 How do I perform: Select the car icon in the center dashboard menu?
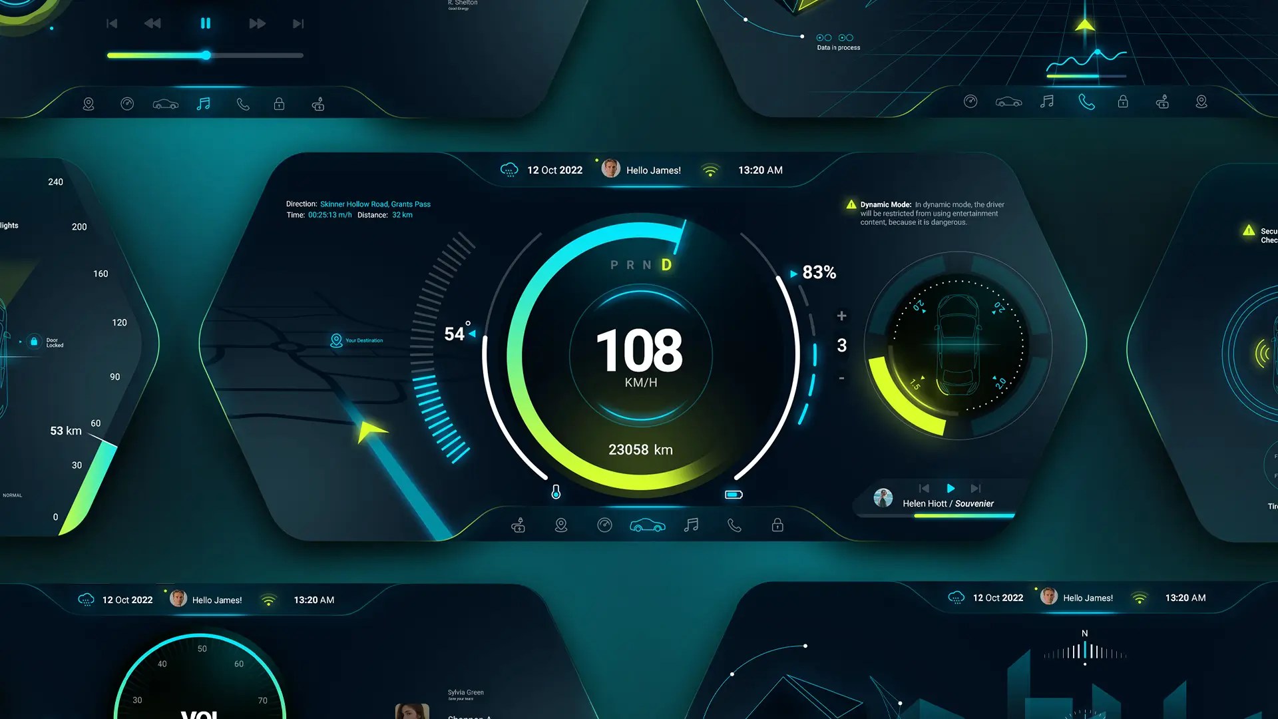click(648, 525)
